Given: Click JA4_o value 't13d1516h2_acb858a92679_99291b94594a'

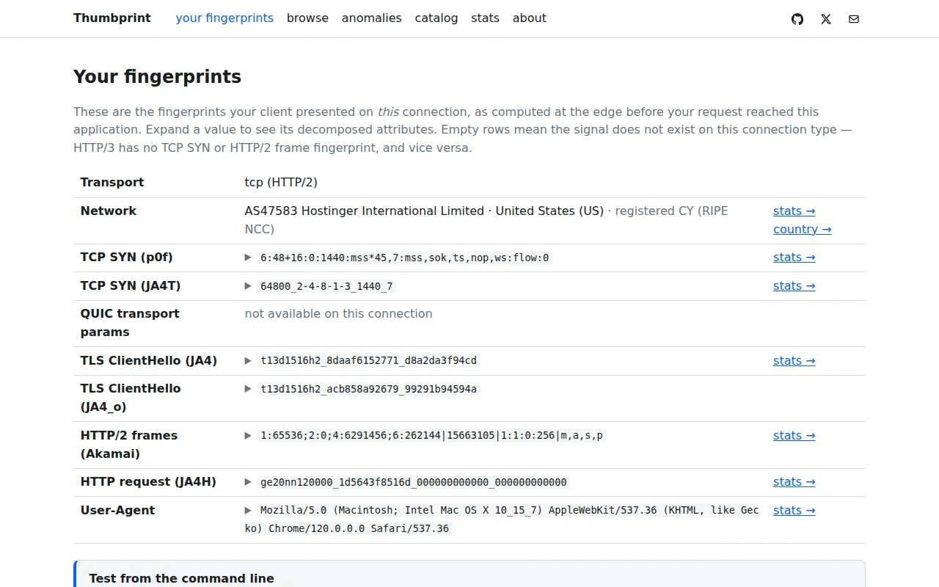Looking at the screenshot, I should pyautogui.click(x=369, y=389).
